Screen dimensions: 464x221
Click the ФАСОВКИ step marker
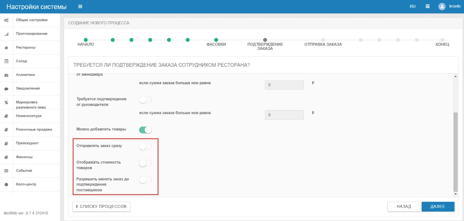click(x=216, y=40)
